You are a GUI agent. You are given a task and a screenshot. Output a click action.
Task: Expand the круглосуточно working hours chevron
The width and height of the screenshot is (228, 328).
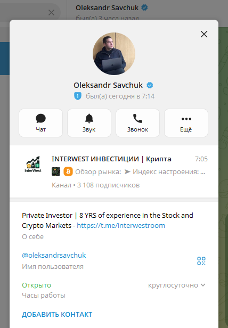point(203,285)
